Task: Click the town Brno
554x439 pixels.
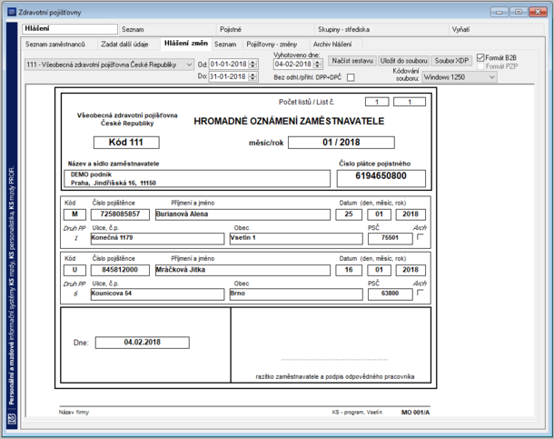Action: pyautogui.click(x=296, y=294)
